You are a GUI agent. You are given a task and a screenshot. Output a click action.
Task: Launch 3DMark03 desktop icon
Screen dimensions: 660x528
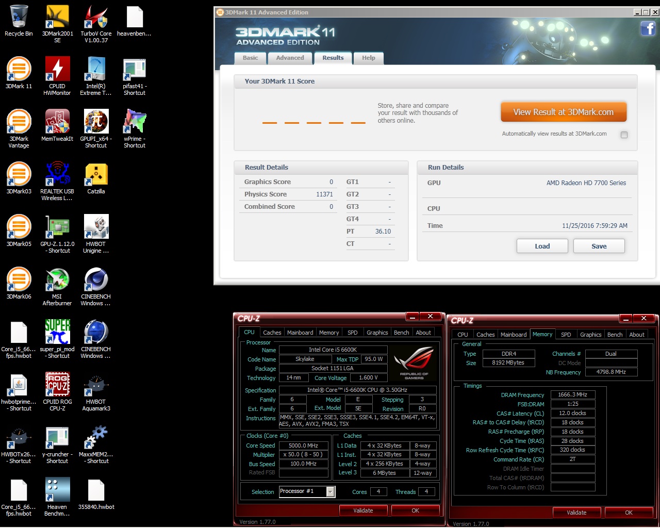(19, 174)
